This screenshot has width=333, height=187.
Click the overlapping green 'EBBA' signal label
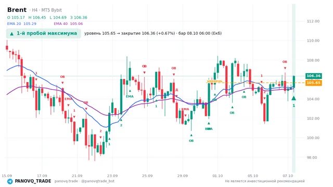click(x=209, y=129)
